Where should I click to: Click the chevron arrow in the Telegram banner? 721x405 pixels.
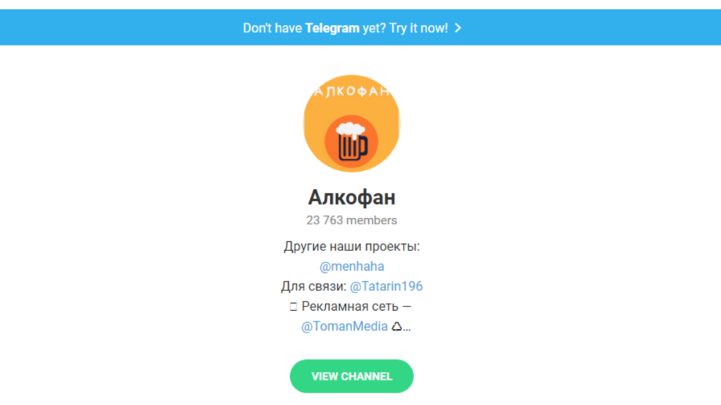(x=458, y=28)
